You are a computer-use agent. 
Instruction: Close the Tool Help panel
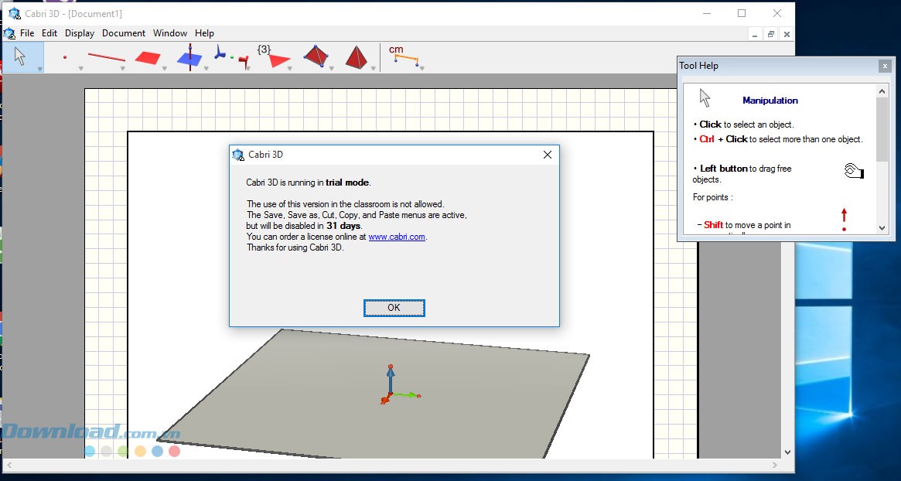pyautogui.click(x=885, y=67)
